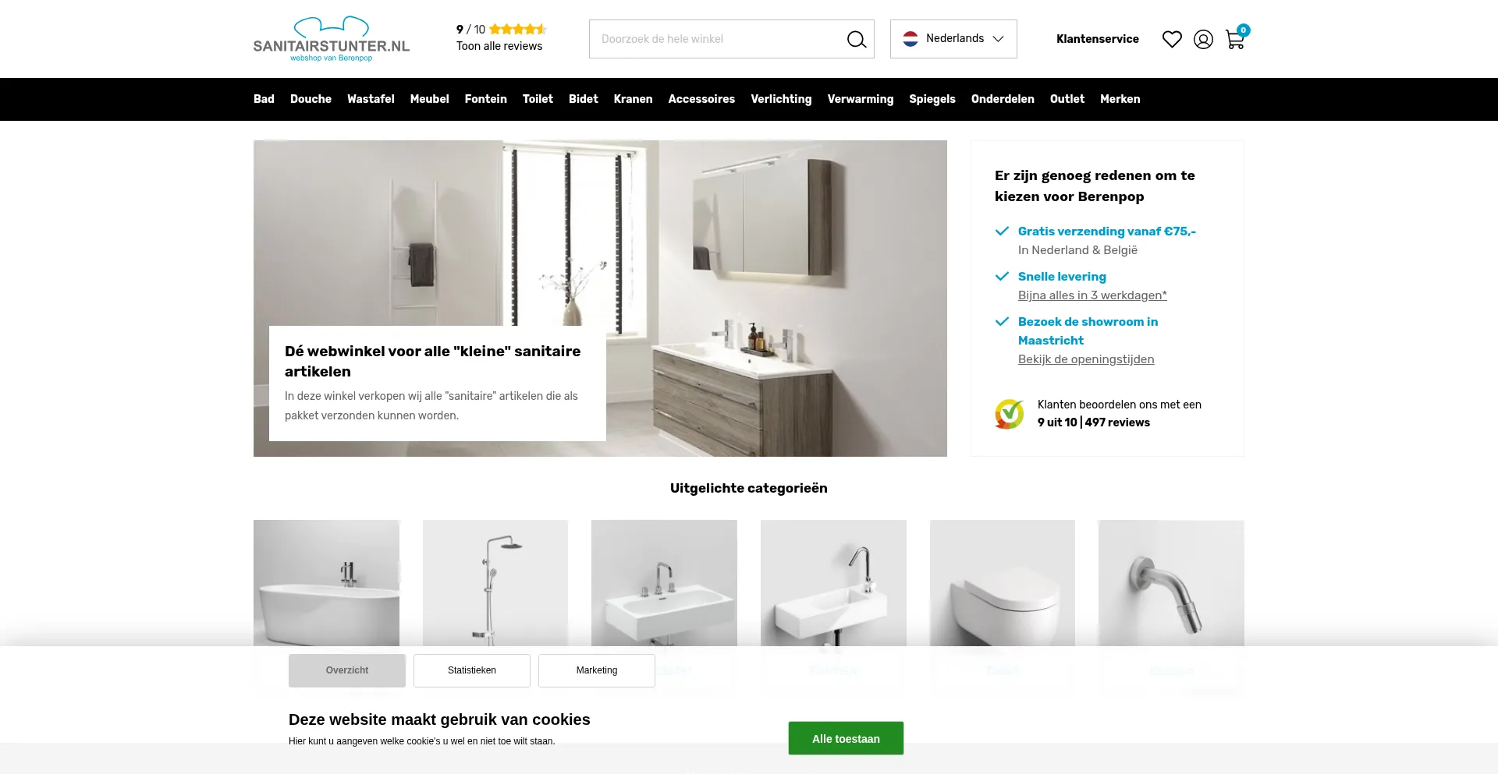Click the Sanitairstunter.nl logo
The width and height of the screenshot is (1498, 774).
pos(332,39)
